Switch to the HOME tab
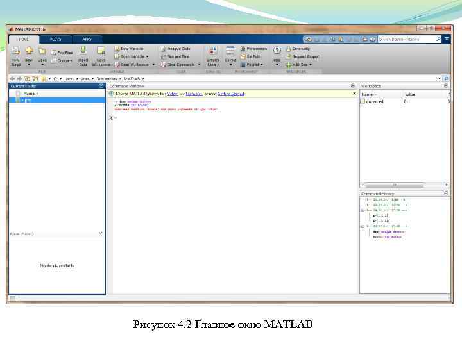 pyautogui.click(x=24, y=39)
